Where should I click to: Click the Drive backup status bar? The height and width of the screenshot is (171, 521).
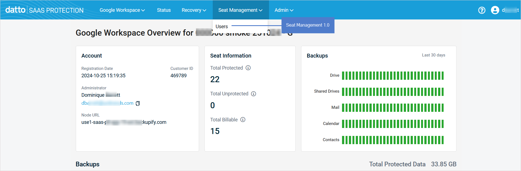(x=393, y=75)
